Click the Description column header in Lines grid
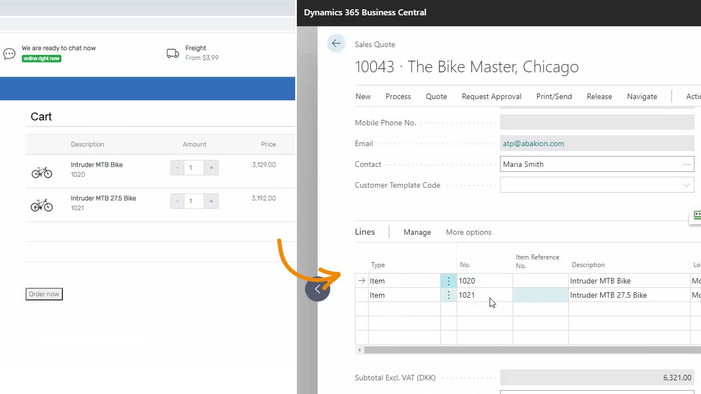 [x=588, y=265]
